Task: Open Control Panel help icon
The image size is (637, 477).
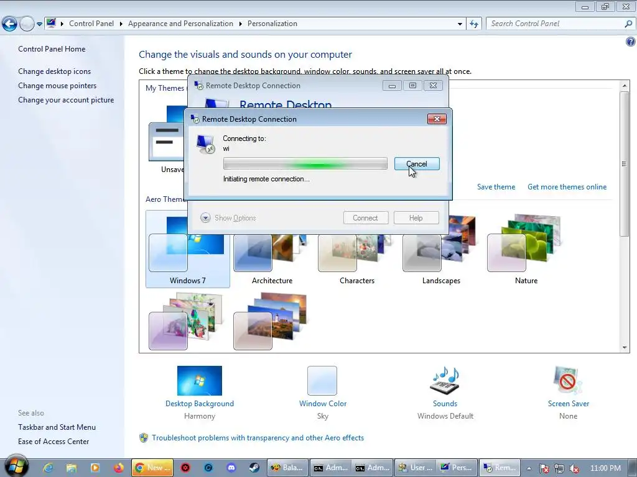Action: coord(630,42)
